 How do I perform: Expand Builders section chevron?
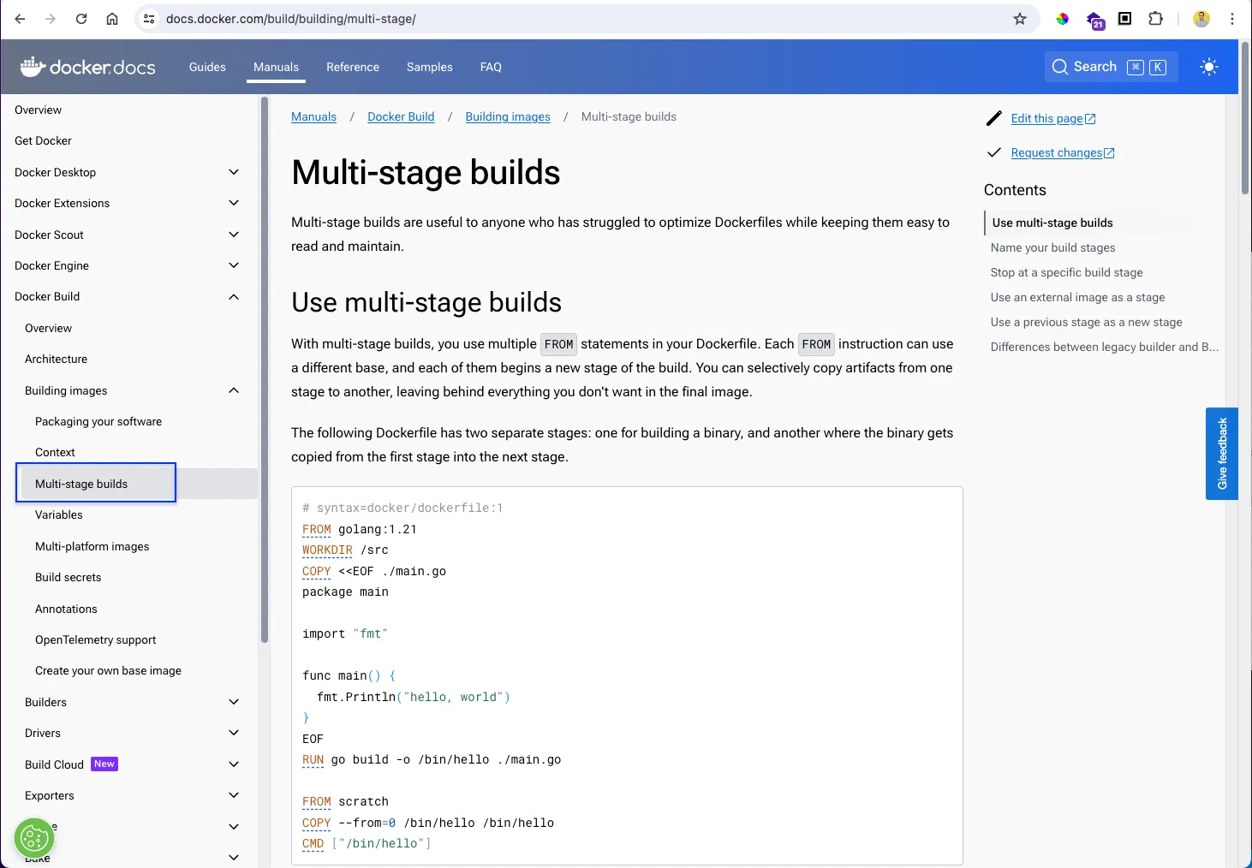point(234,702)
